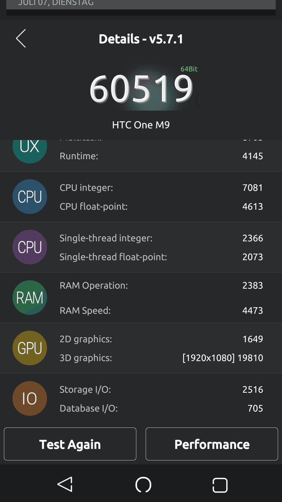Tap the Database I/O score row
The image size is (282, 502).
tap(161, 408)
